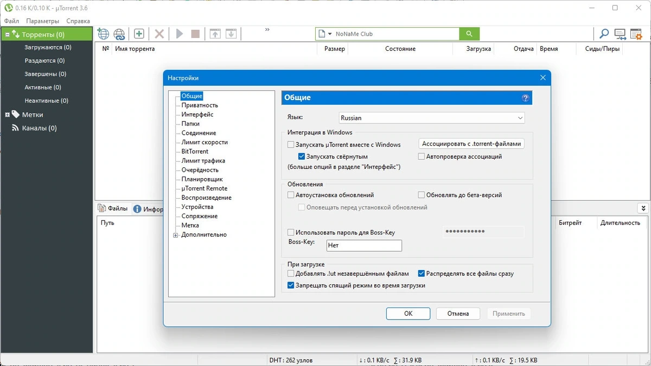Open the search provider dropdown arrow

[x=330, y=34]
